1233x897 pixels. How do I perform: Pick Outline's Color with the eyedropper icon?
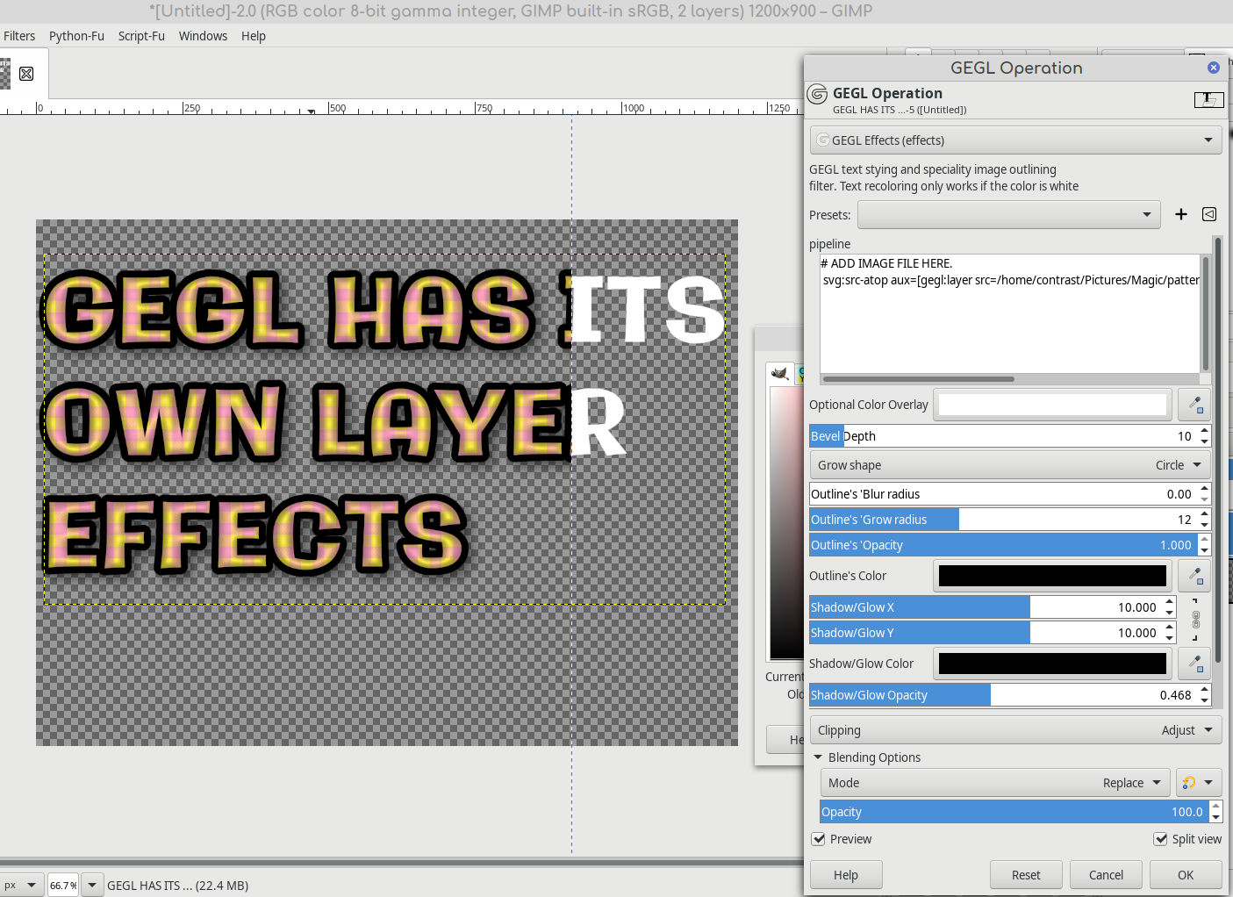click(x=1195, y=576)
